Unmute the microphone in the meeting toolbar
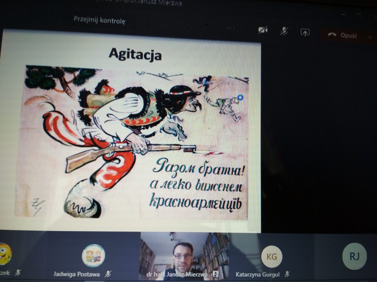Image resolution: width=377 pixels, height=282 pixels. click(x=284, y=31)
